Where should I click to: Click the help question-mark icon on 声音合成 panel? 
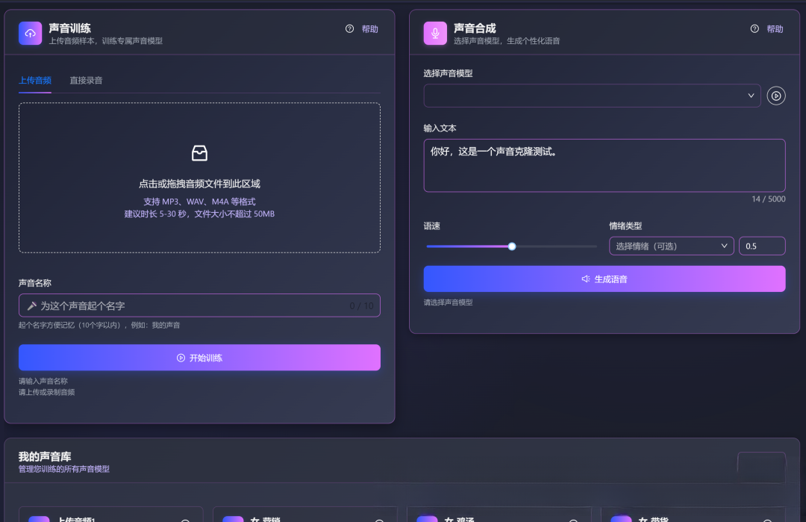pos(754,29)
